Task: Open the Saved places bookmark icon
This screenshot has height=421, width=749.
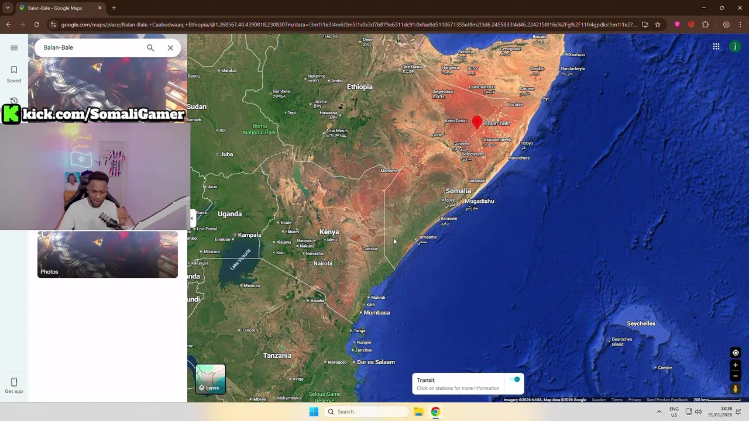Action: (14, 70)
